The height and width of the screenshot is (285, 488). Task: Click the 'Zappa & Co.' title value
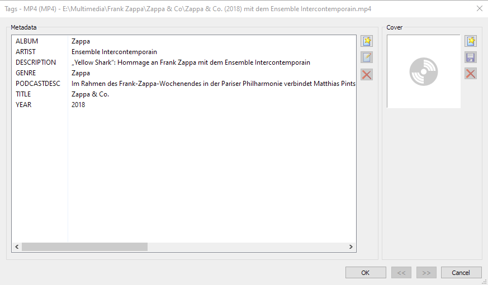click(x=90, y=94)
